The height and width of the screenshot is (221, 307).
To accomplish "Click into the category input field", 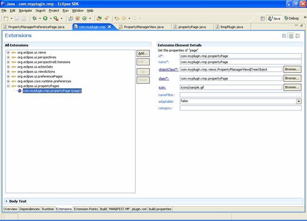I will coord(241,108).
